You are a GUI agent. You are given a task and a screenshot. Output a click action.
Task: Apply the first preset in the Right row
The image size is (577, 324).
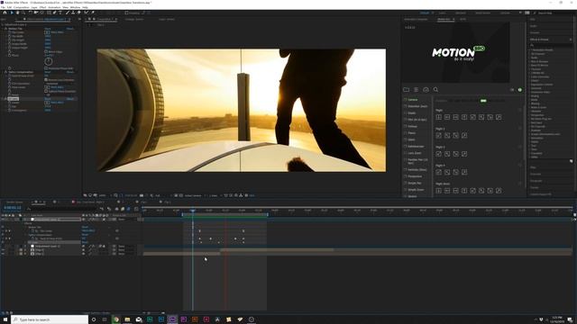[x=439, y=117]
